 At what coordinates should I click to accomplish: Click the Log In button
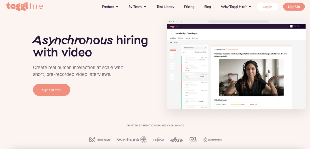click(x=267, y=7)
